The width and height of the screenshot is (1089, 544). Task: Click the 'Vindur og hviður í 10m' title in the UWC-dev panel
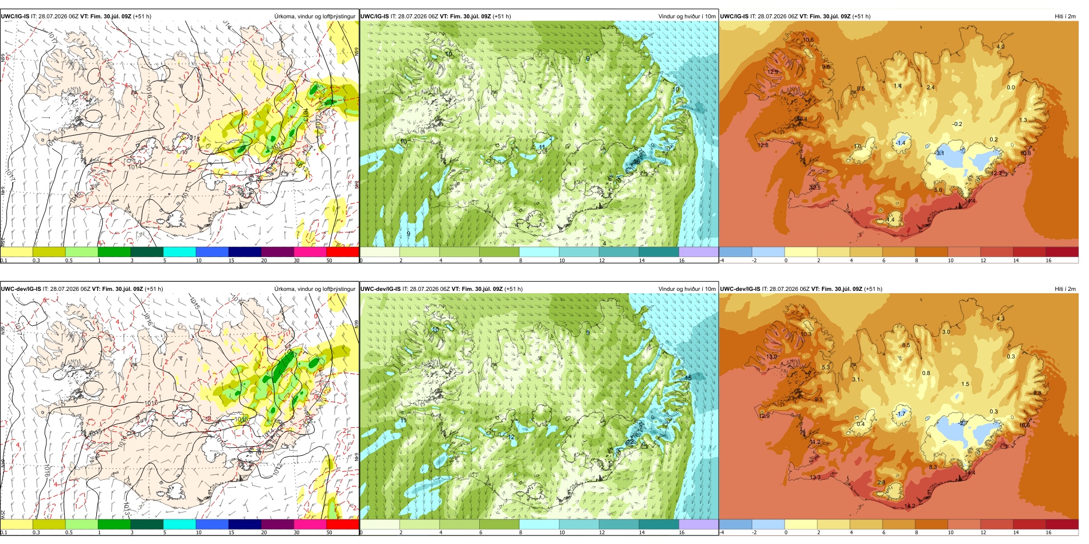687,289
